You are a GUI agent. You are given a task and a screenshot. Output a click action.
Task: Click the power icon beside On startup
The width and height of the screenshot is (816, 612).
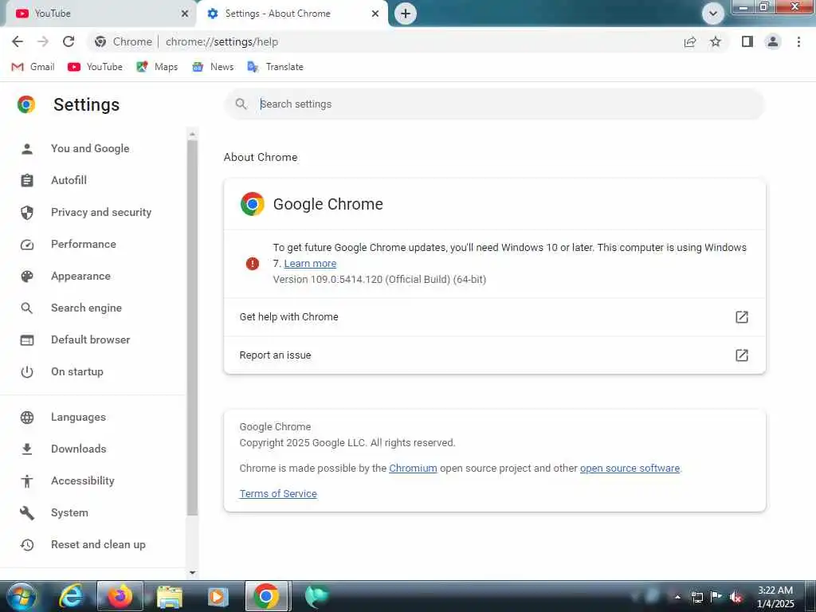(27, 372)
